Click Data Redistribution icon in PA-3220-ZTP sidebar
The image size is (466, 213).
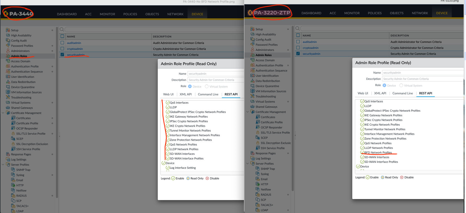coord(253,81)
